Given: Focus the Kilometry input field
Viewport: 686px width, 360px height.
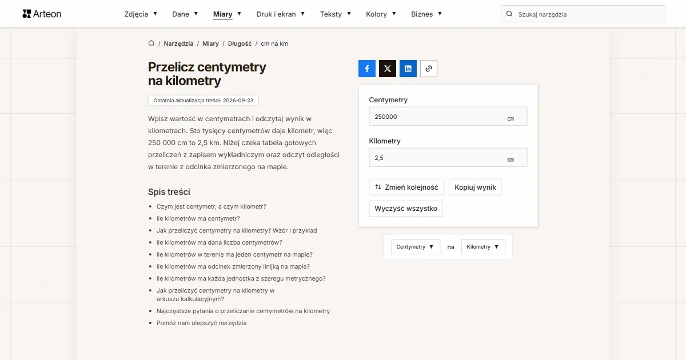Looking at the screenshot, I should click(448, 158).
